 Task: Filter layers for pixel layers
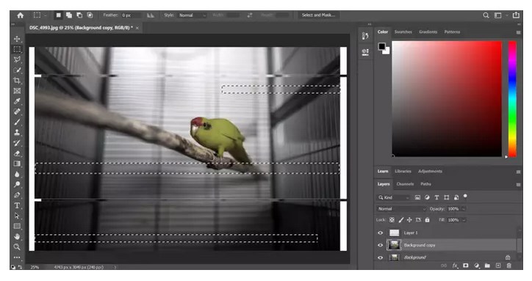coord(417,197)
